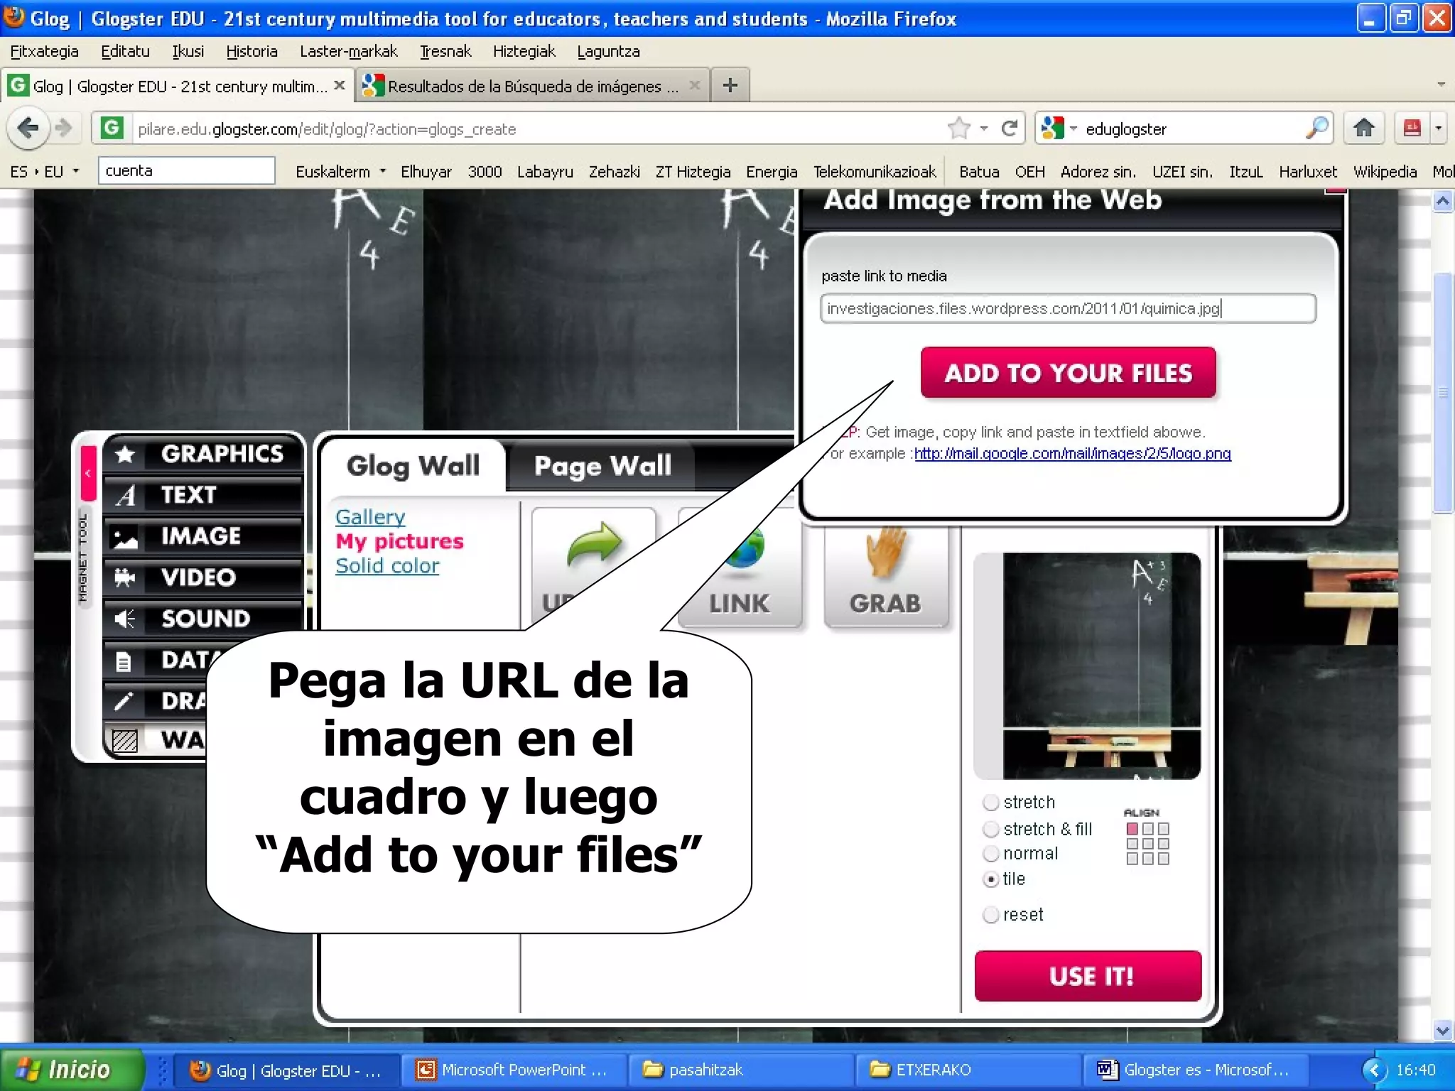Open the Editatu menu
1455x1091 pixels.
coord(125,51)
